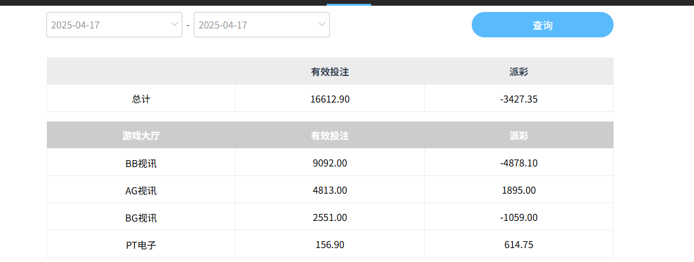This screenshot has height=262, width=694.
Task: Select the 总计 row label
Action: coord(141,99)
